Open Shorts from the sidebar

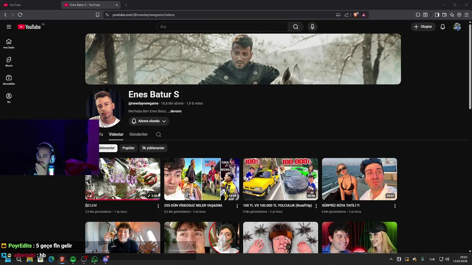(9, 62)
